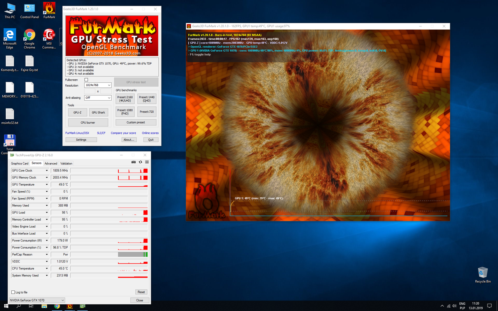
Task: Launch GPU-Z from FurMark tools
Action: 77,112
